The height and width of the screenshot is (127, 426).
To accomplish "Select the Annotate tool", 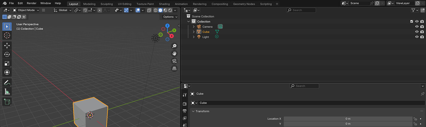I will [x=7, y=83].
